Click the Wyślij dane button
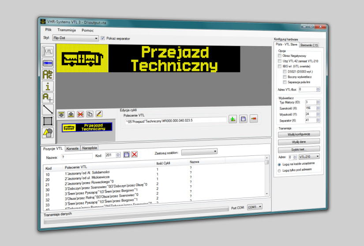The image size is (364, 246). tap(299, 142)
